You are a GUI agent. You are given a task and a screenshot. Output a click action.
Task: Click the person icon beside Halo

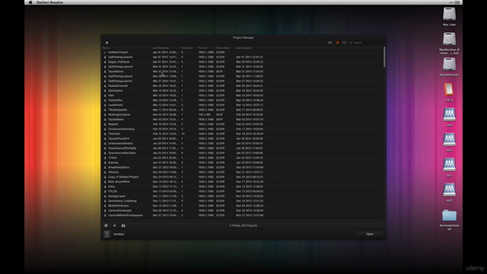[x=105, y=95]
